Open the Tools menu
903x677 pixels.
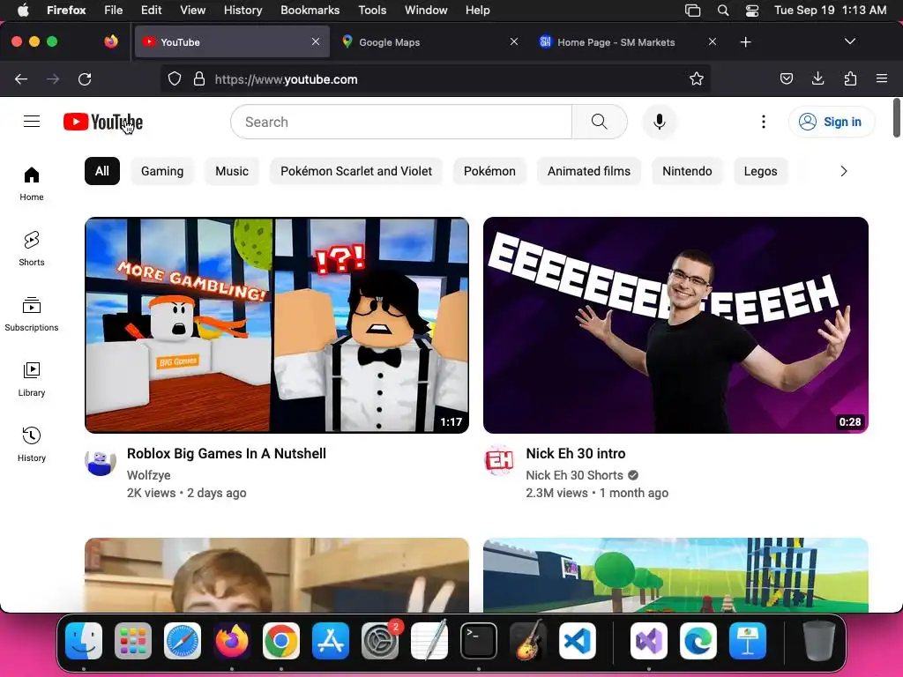(x=372, y=10)
